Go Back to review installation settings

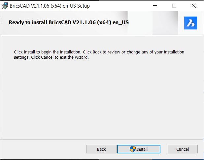(x=101, y=149)
